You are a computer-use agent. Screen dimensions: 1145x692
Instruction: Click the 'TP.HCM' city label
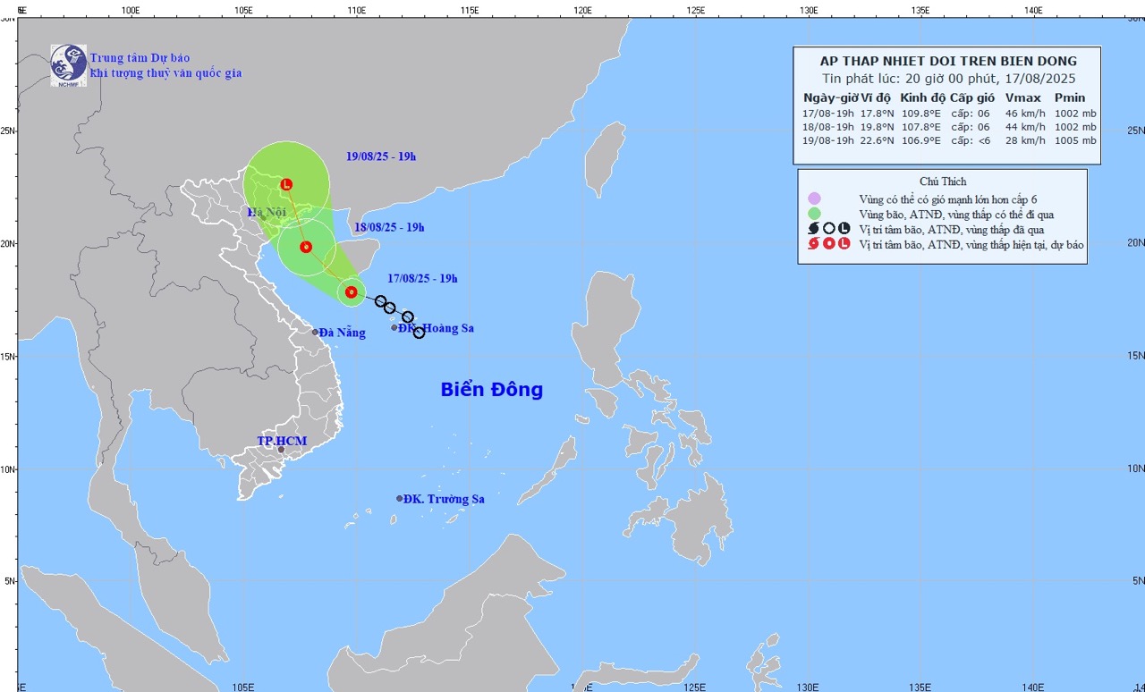coord(282,442)
